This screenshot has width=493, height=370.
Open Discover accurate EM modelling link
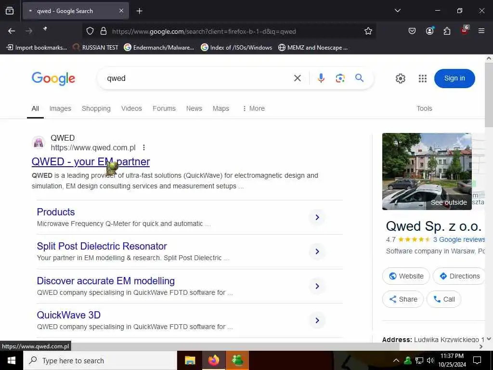pos(106,281)
